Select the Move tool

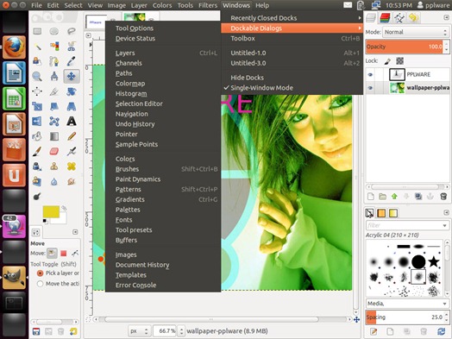click(72, 77)
